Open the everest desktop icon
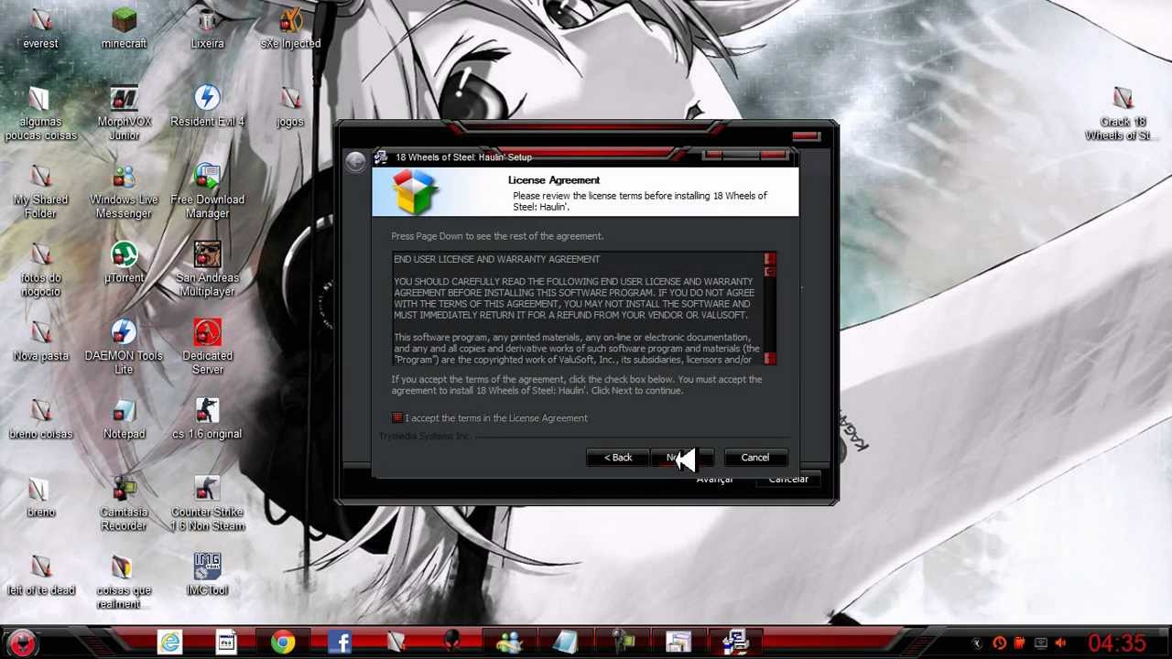 click(x=40, y=27)
